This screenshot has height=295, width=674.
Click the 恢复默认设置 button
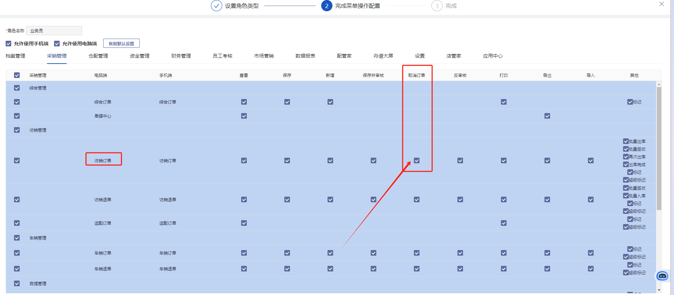click(121, 44)
